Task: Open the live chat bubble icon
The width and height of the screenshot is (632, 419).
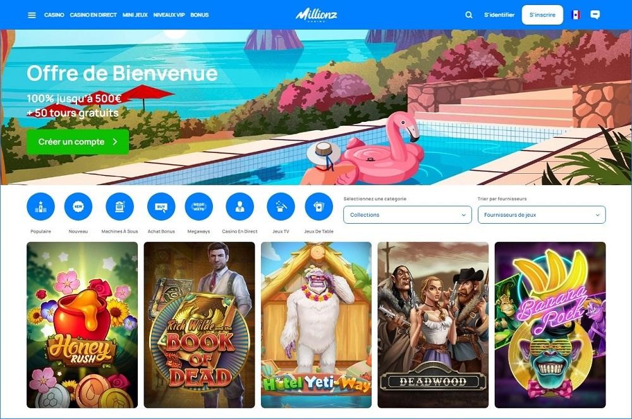Action: pyautogui.click(x=595, y=15)
